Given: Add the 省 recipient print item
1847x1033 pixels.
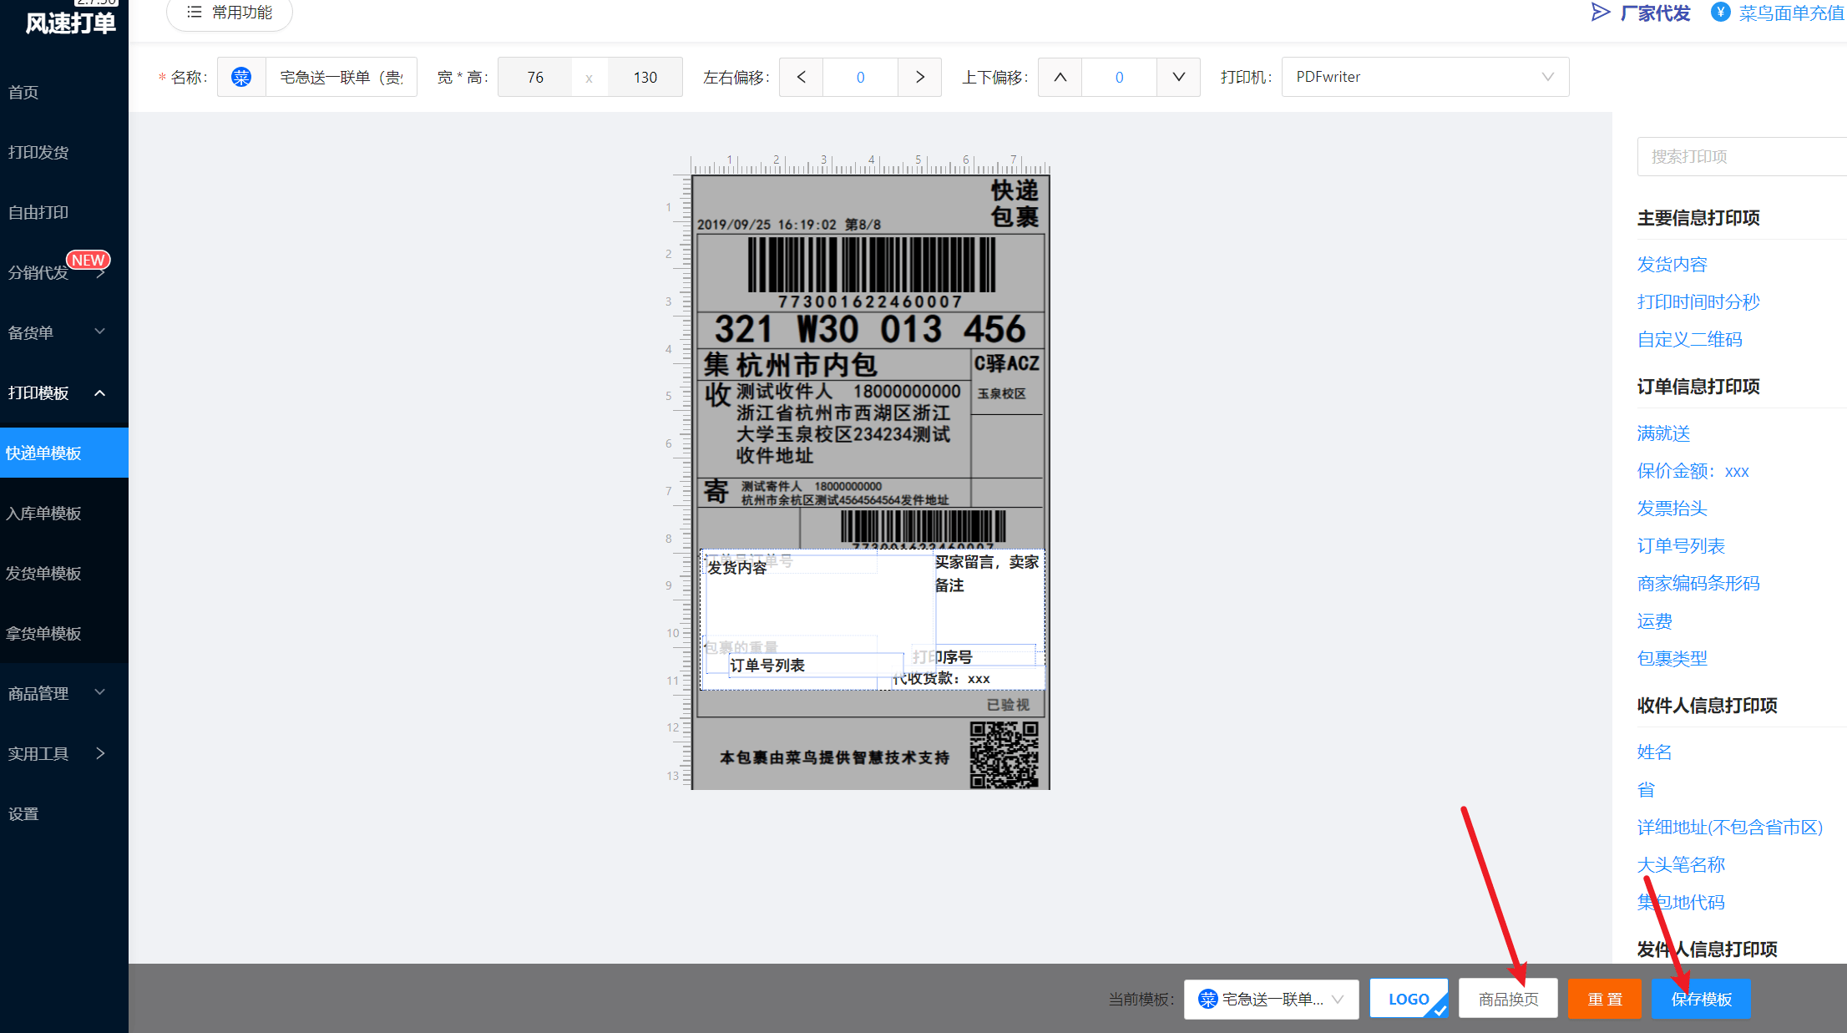Looking at the screenshot, I should [1646, 790].
